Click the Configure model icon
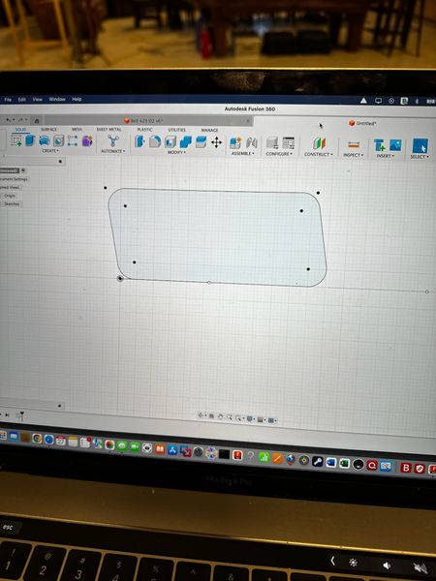 [x=272, y=143]
